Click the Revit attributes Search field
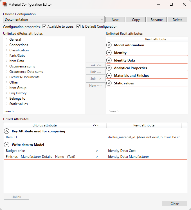191x210 pixels. 147,111
